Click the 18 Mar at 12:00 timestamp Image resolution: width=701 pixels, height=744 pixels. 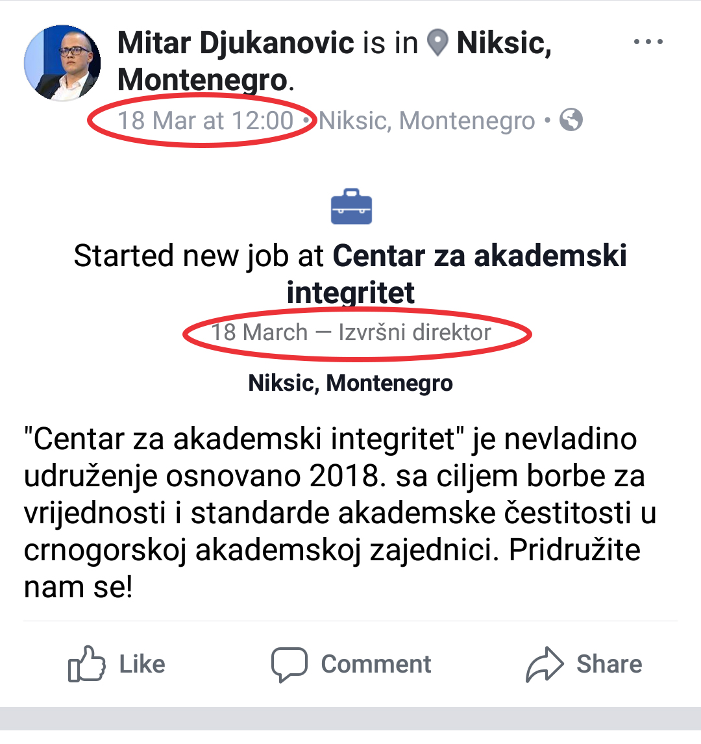pyautogui.click(x=205, y=121)
